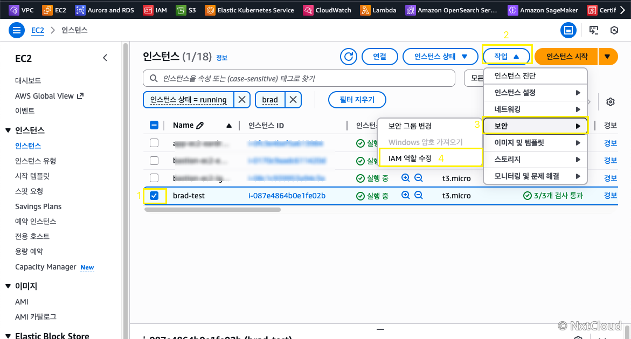
Task: Expand 이미지 및 템플릿 submenu
Action: [x=535, y=142]
